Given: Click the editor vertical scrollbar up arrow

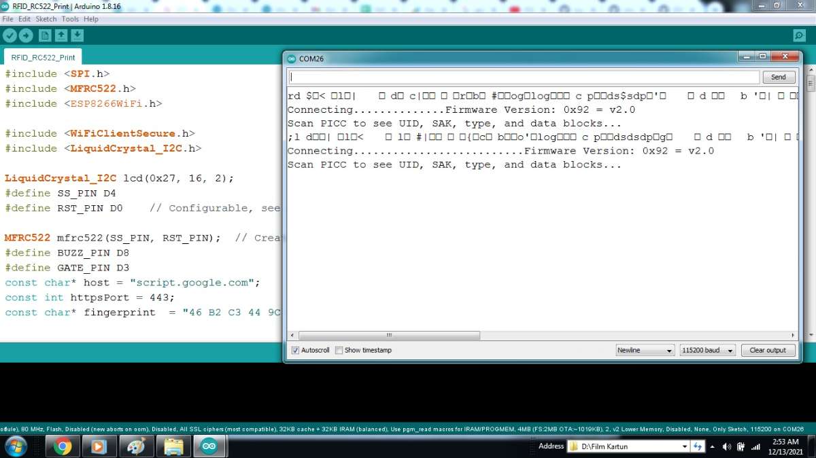Looking at the screenshot, I should click(811, 71).
